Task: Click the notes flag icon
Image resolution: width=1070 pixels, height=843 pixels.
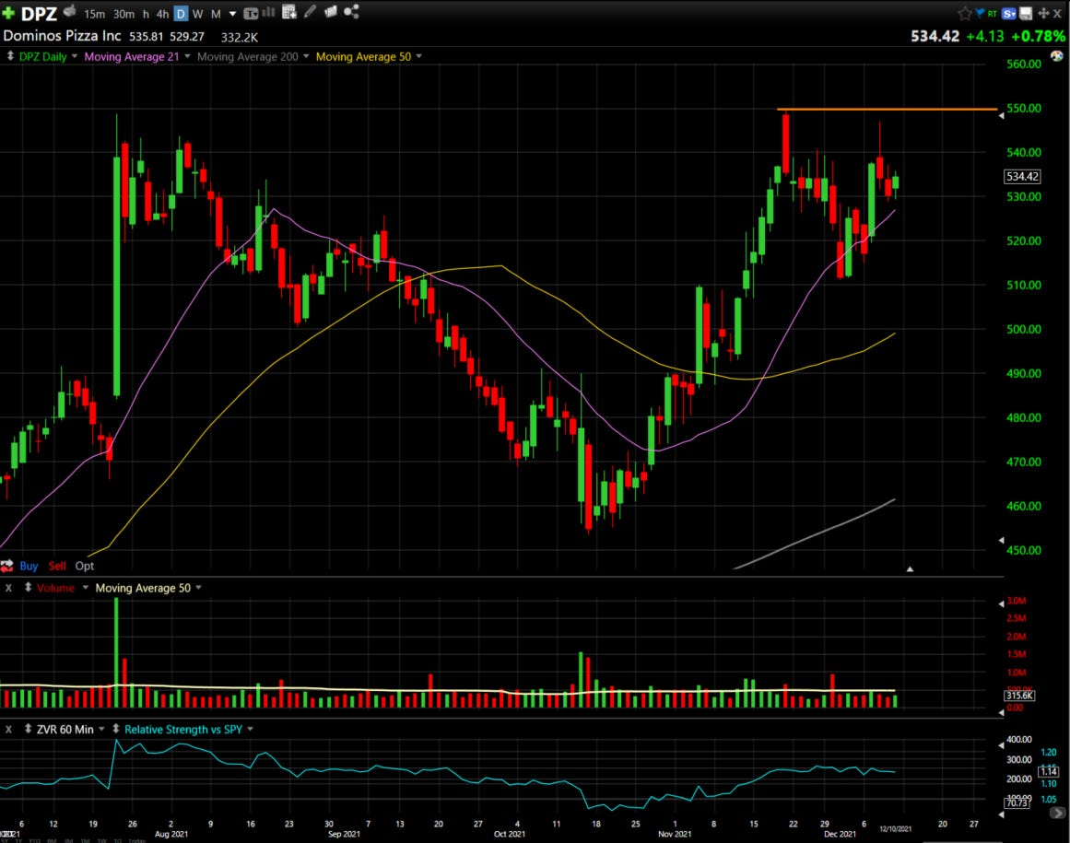Action: pyautogui.click(x=331, y=12)
